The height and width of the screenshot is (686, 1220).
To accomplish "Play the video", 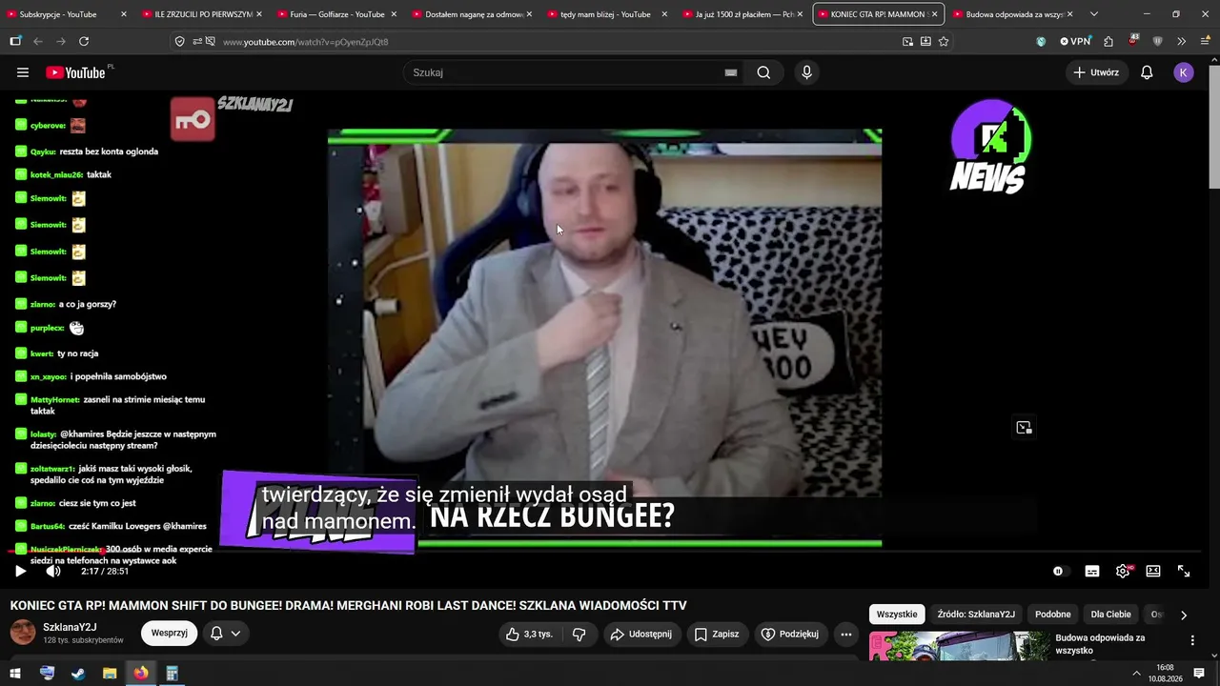I will click(x=20, y=571).
